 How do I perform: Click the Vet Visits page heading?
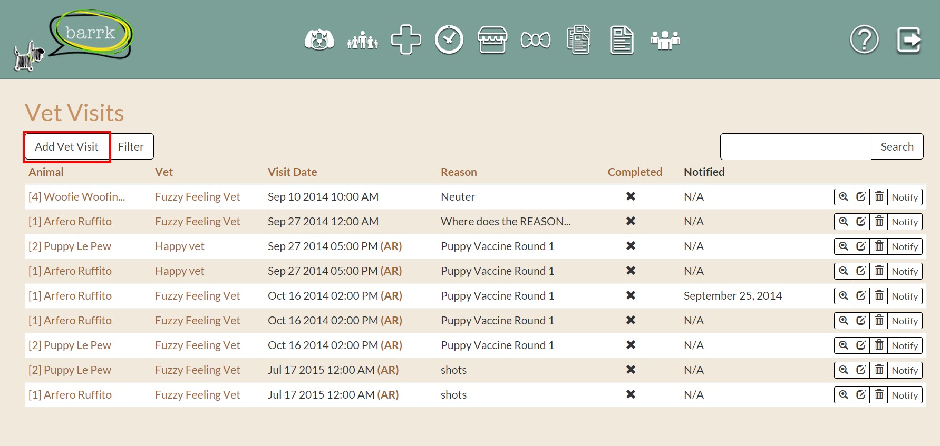(x=74, y=113)
